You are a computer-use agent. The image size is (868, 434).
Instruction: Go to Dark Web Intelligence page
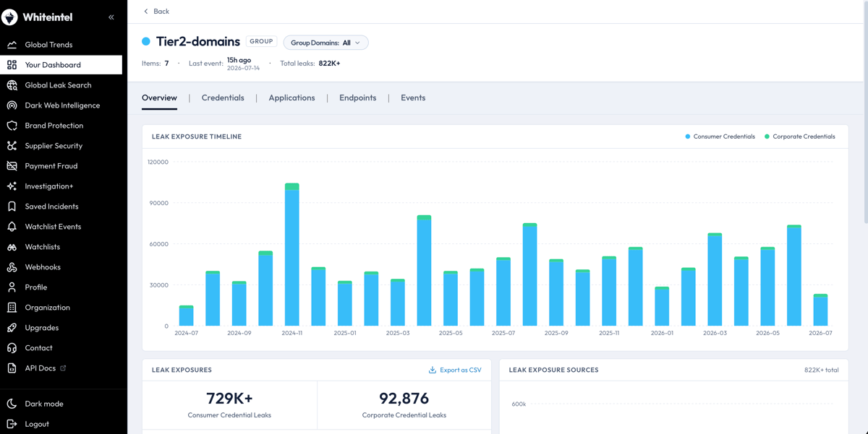tap(61, 105)
